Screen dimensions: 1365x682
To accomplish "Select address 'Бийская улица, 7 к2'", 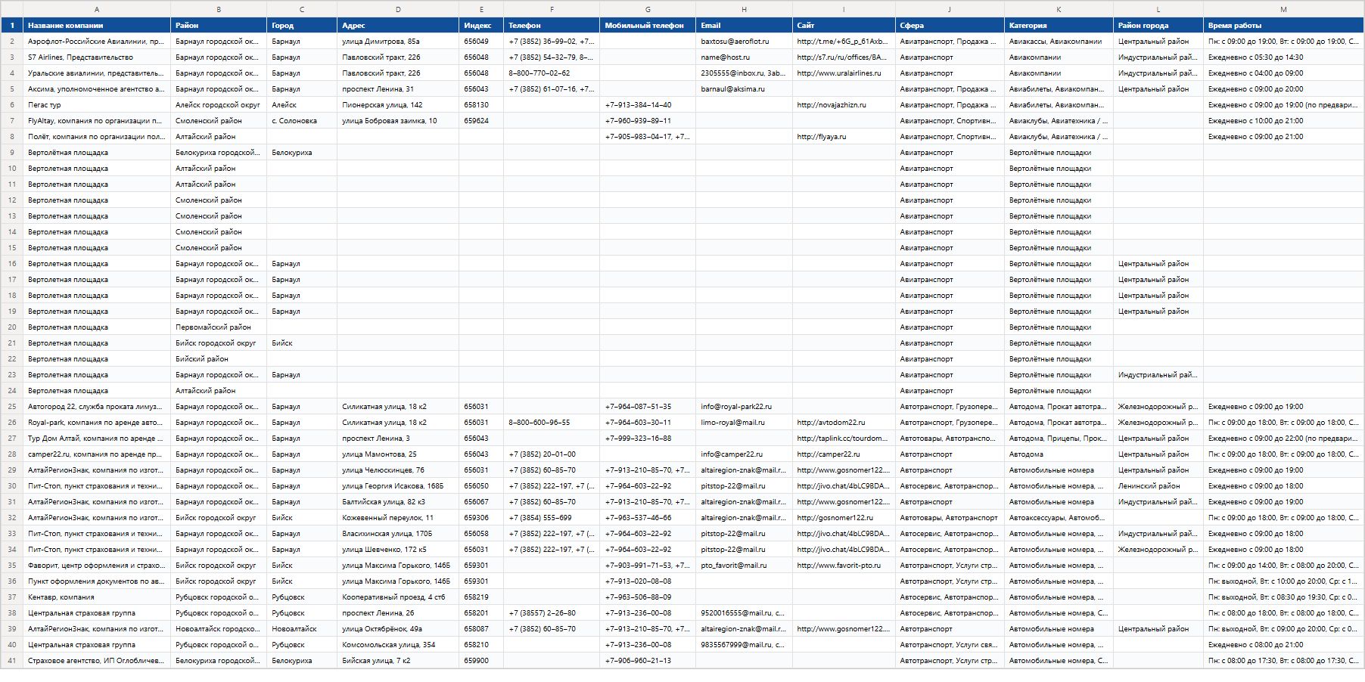I will click(398, 661).
